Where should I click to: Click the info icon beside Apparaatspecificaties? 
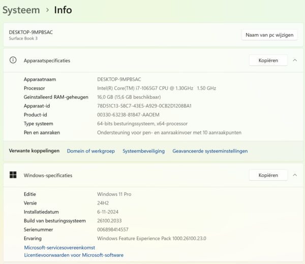[13, 60]
